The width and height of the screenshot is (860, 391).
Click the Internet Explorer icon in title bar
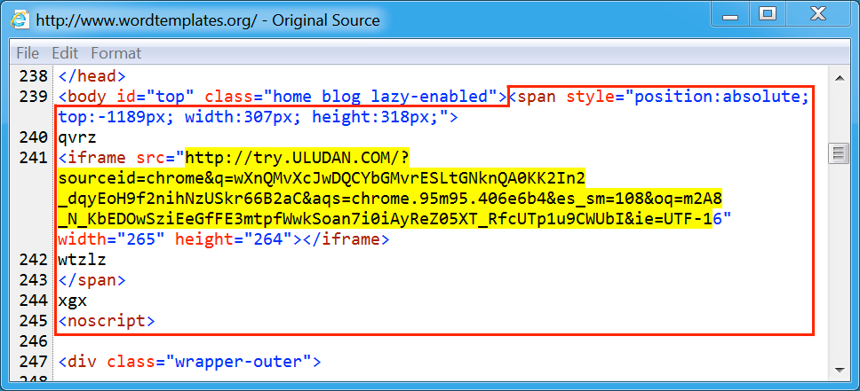pos(20,20)
